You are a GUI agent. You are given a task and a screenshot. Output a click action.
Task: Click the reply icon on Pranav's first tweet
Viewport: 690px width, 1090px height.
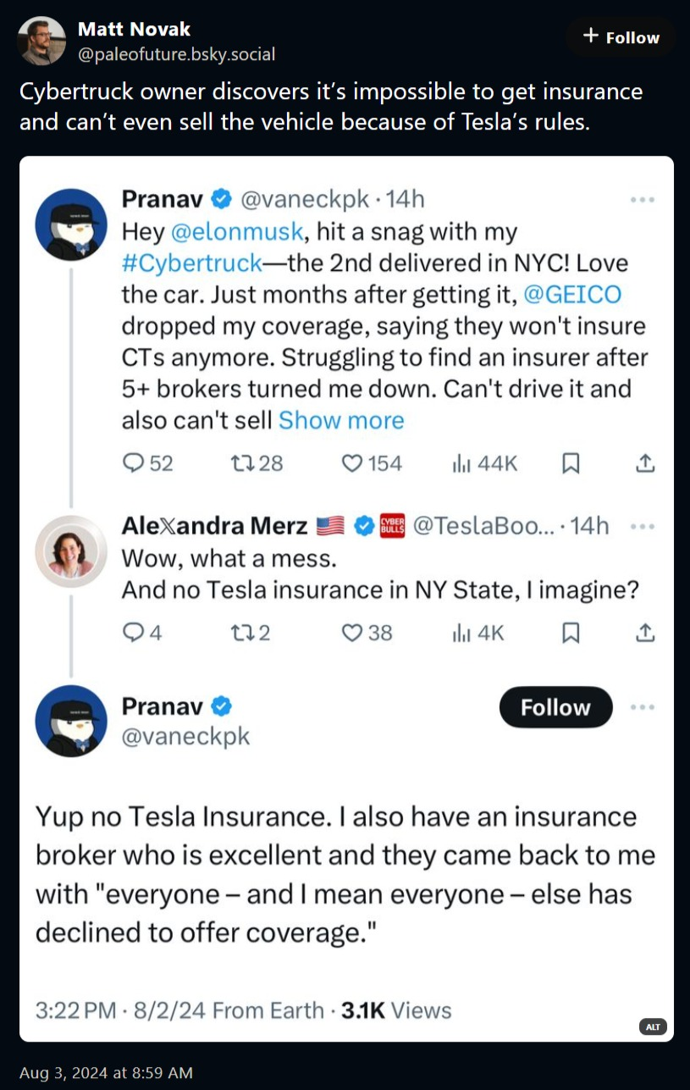[x=134, y=463]
